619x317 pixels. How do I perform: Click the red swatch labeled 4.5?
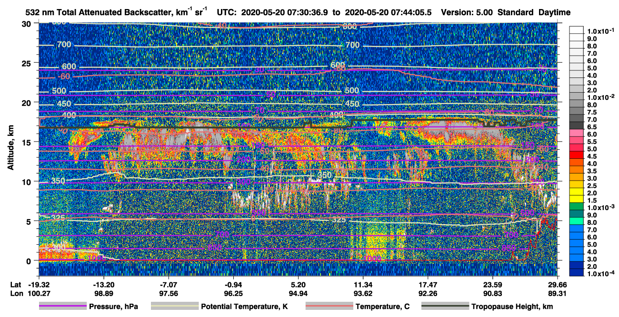578,155
